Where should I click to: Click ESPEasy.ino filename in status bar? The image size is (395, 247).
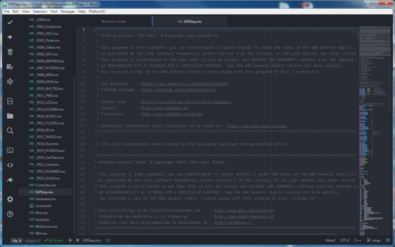pyautogui.click(x=91, y=240)
